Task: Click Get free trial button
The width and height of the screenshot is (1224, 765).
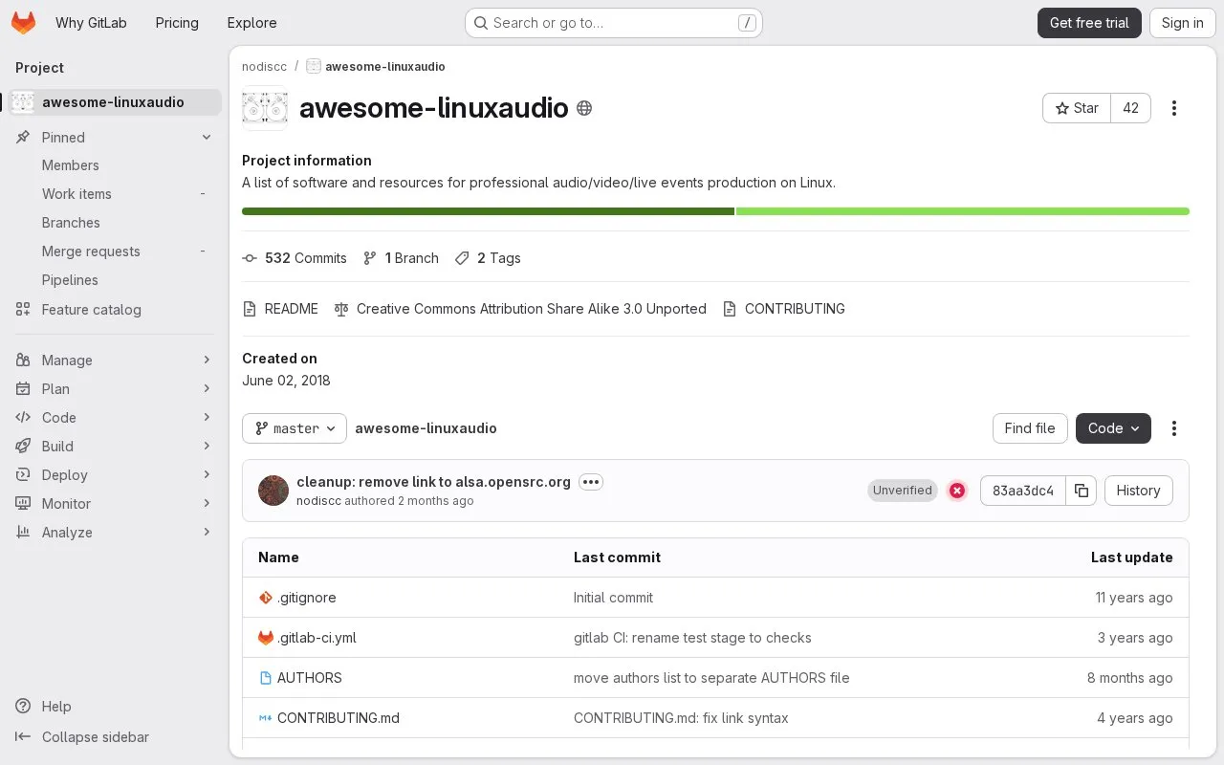Action: click(1089, 23)
